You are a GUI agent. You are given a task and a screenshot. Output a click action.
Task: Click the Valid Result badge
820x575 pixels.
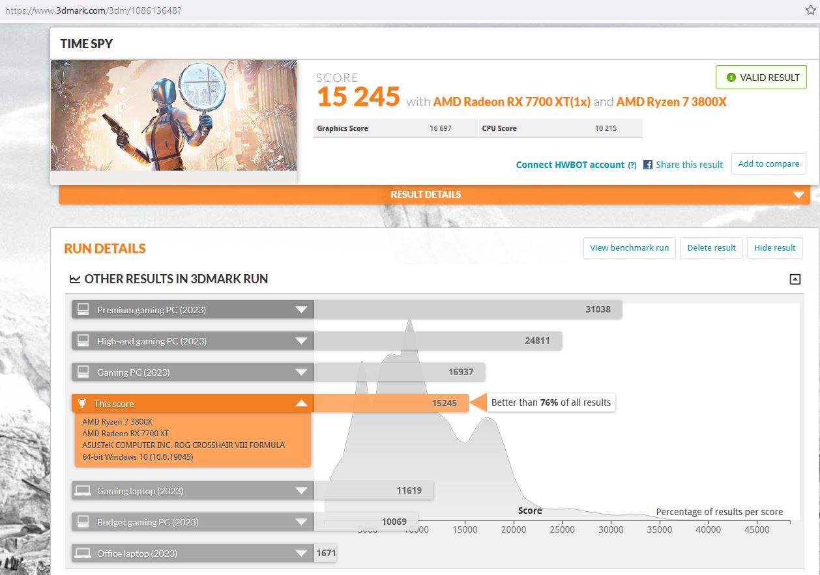pyautogui.click(x=761, y=77)
